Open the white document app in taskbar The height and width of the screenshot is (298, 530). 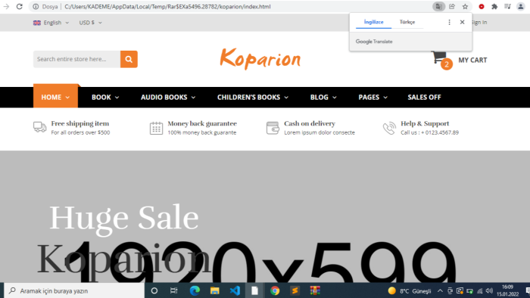point(254,290)
